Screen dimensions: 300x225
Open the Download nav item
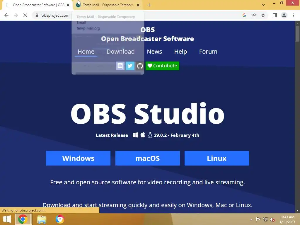tap(120, 52)
